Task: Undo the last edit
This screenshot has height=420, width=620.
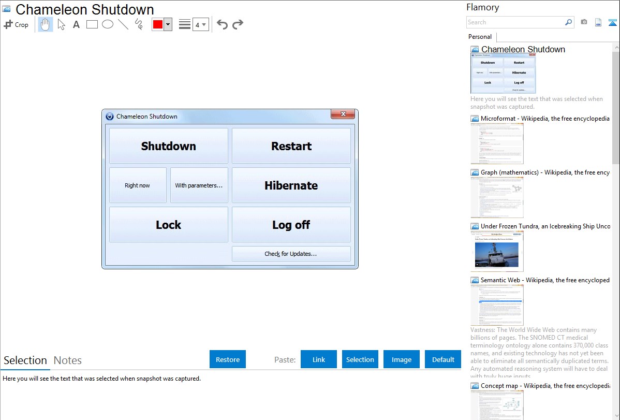Action: [222, 24]
